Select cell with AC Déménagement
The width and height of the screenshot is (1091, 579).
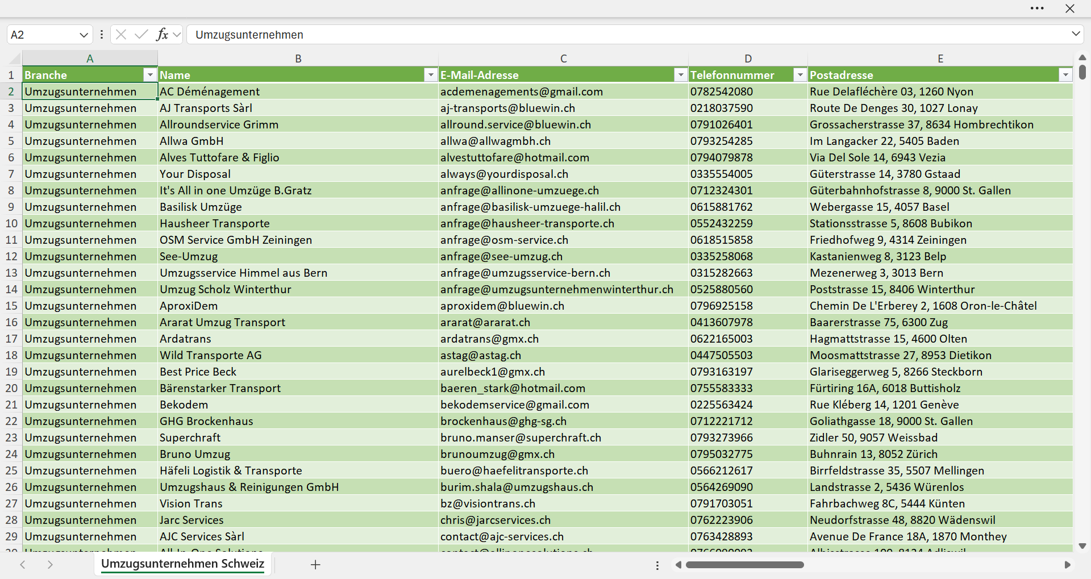(x=298, y=91)
